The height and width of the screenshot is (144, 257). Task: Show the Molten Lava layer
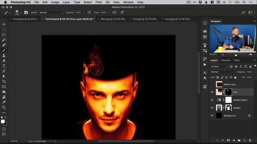pos(212,84)
